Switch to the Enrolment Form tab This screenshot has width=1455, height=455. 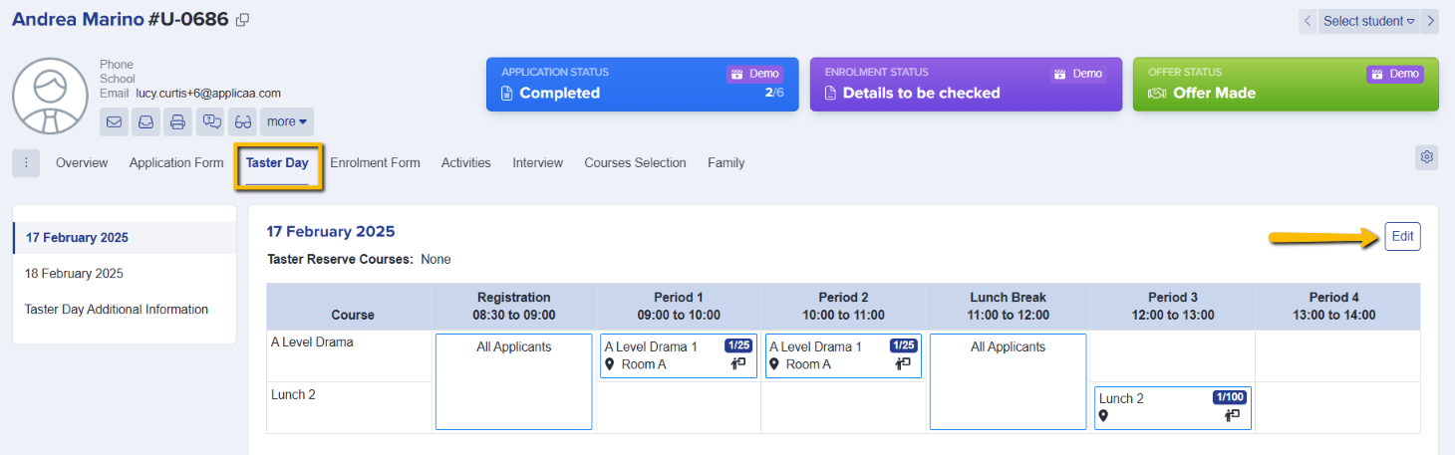[x=375, y=163]
